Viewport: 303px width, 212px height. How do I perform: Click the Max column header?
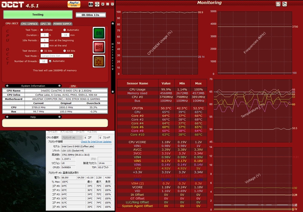click(199, 83)
